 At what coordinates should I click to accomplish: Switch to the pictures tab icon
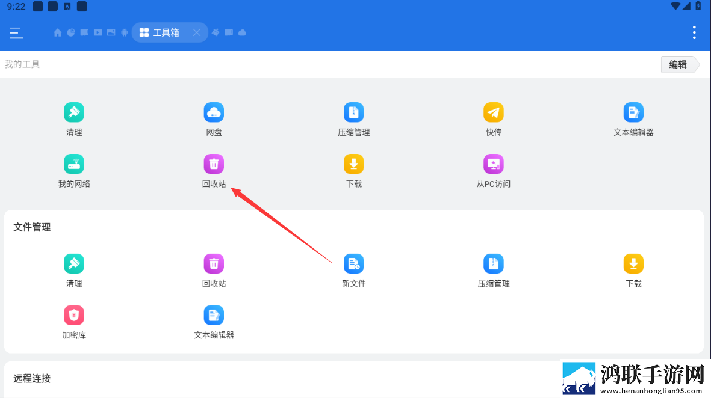[x=111, y=32]
